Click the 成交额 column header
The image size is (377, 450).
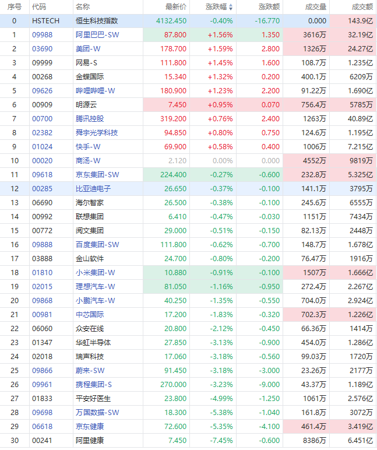pos(362,7)
